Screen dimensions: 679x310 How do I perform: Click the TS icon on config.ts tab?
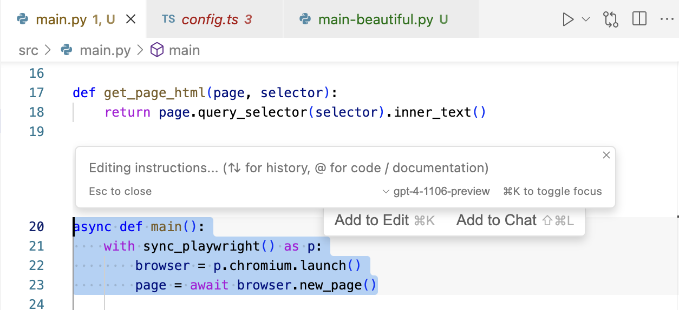[168, 19]
